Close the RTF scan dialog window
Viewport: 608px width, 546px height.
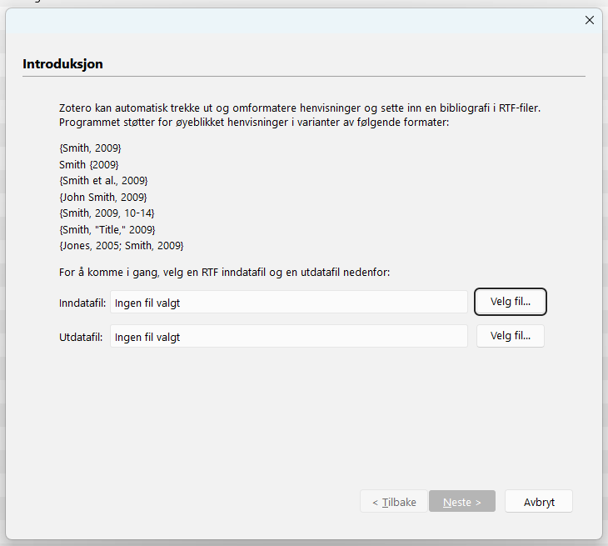click(590, 20)
